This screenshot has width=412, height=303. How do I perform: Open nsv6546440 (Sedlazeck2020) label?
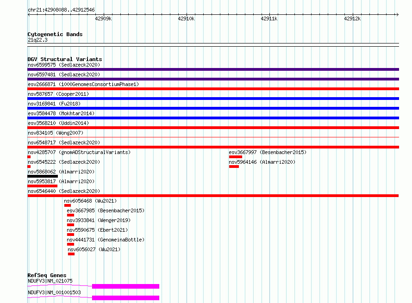point(64,191)
